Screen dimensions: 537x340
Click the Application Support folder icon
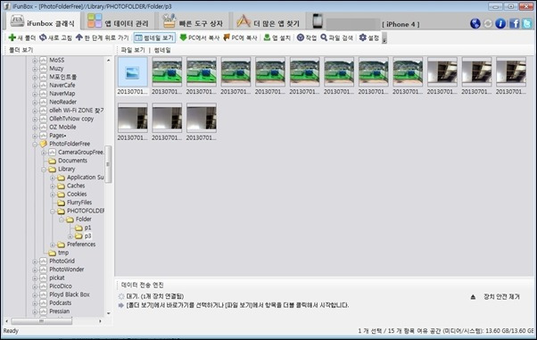point(61,178)
